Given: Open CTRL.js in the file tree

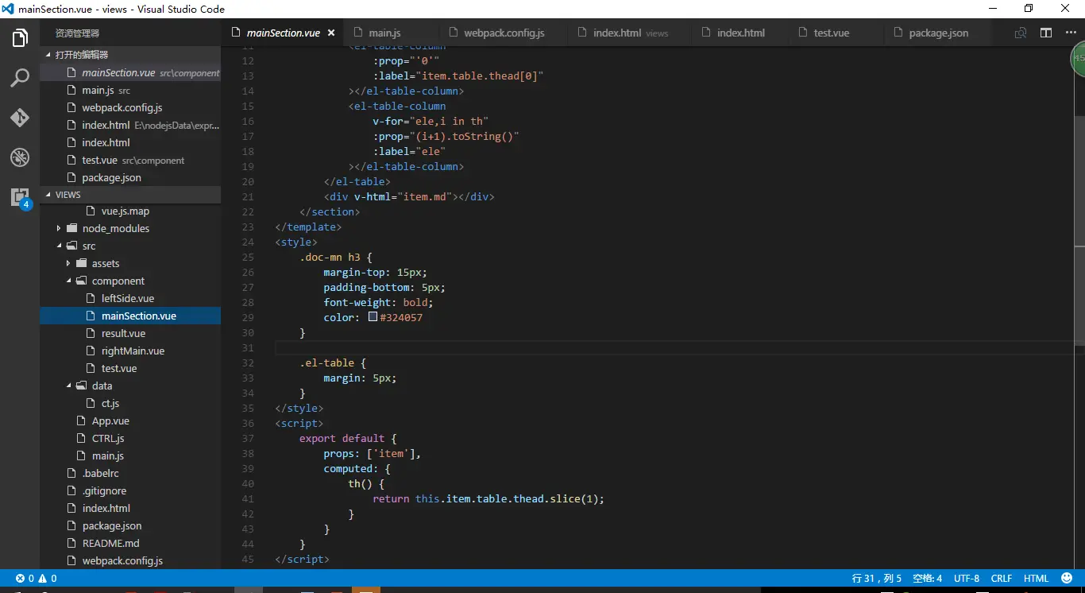Looking at the screenshot, I should point(130,438).
